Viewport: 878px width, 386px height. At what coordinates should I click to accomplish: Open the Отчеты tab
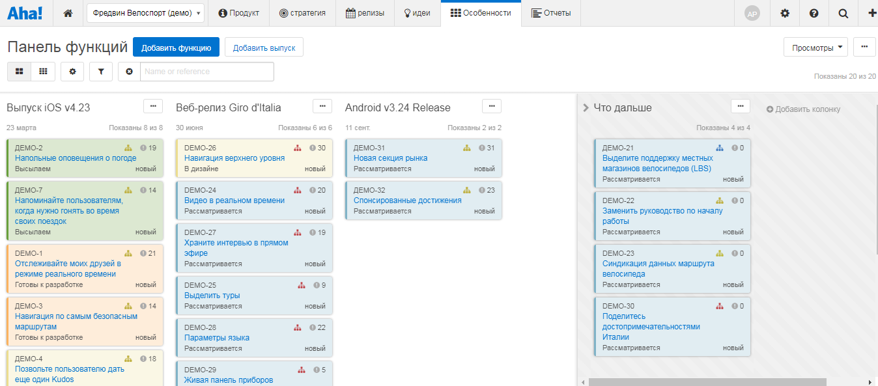(x=551, y=13)
